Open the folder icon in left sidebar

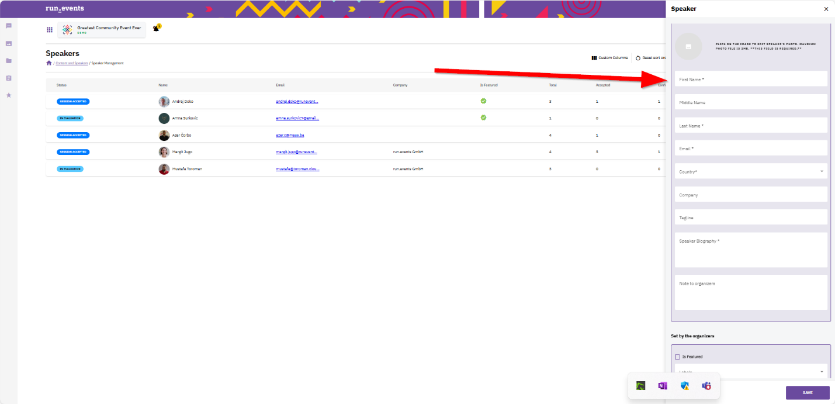(9, 60)
